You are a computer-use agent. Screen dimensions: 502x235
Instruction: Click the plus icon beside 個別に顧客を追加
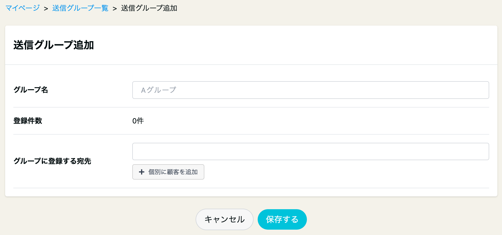point(142,172)
